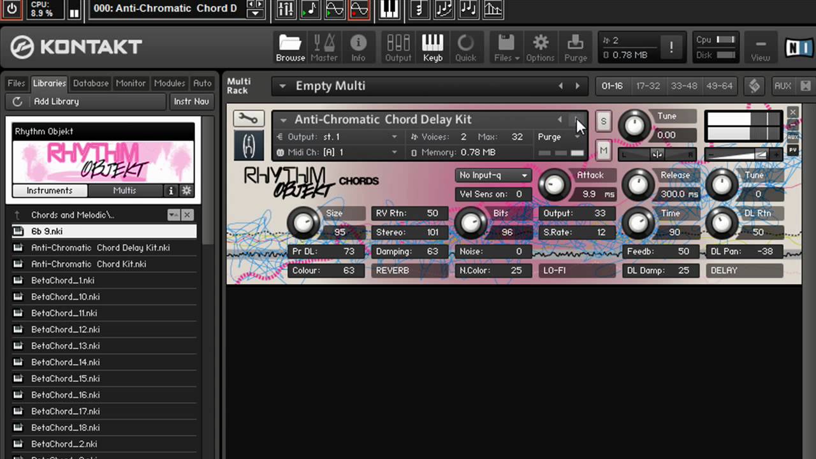Select 33-48 multi rack page
Image resolution: width=816 pixels, height=459 pixels.
coord(683,85)
